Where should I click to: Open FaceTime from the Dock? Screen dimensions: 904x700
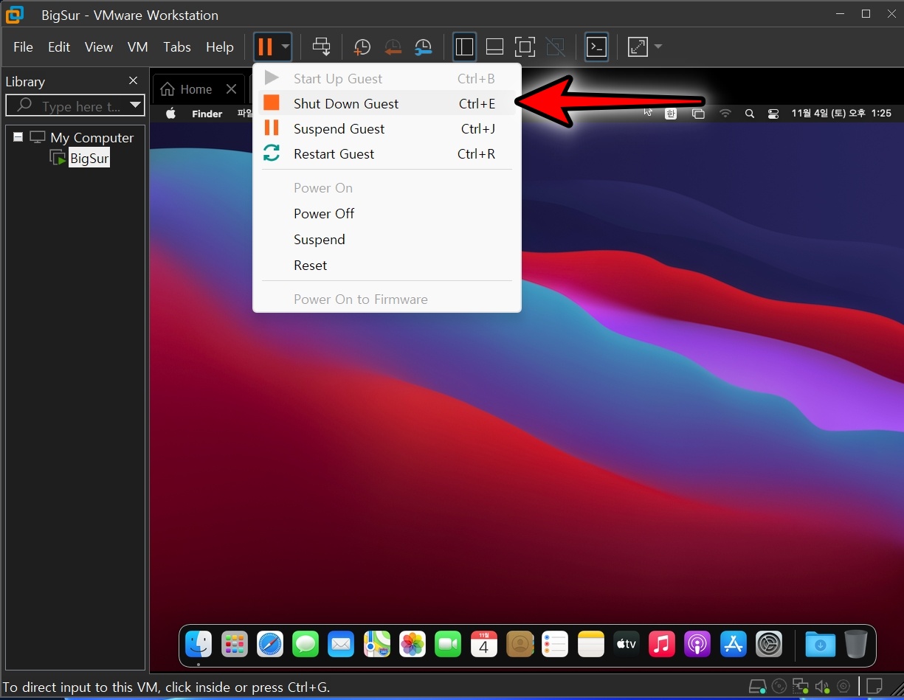(448, 645)
